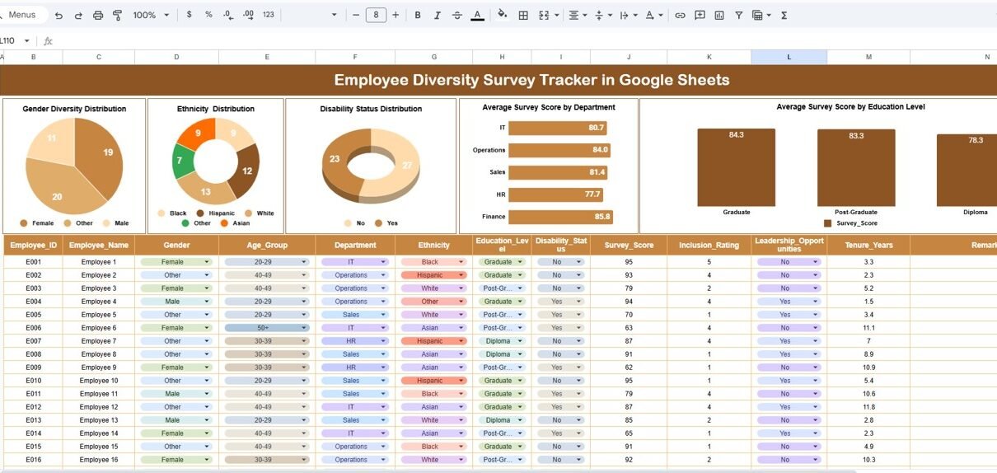Open the 100% zoom dropdown
The width and height of the screenshot is (997, 473).
pyautogui.click(x=151, y=15)
